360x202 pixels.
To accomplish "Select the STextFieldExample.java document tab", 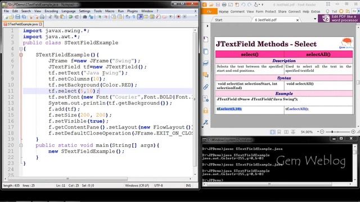I will 22,24.
